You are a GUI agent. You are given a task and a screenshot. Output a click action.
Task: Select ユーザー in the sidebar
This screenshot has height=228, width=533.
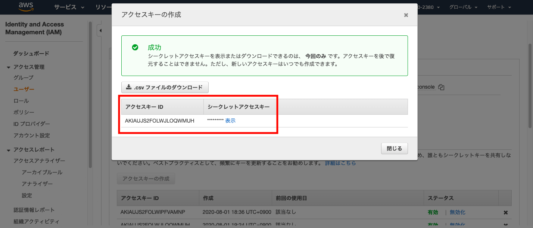(23, 89)
